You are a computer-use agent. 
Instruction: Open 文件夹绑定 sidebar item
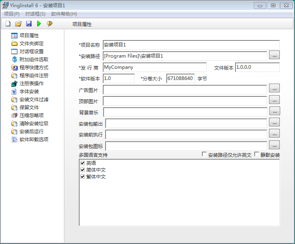pyautogui.click(x=32, y=44)
